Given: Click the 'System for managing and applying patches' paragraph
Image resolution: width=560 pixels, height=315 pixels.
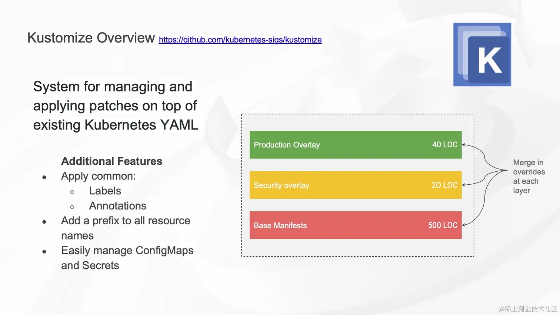Looking at the screenshot, I should point(116,106).
